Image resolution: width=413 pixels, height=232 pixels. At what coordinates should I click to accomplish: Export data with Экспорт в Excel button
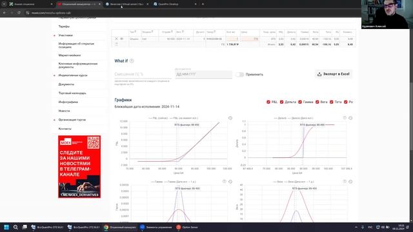click(334, 74)
